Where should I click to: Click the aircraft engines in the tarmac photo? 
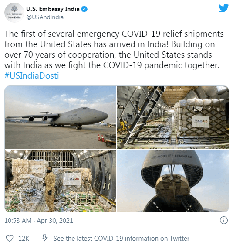(38, 119)
